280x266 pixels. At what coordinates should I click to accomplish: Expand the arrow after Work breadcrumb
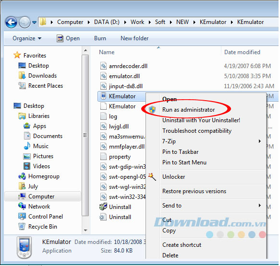150,22
